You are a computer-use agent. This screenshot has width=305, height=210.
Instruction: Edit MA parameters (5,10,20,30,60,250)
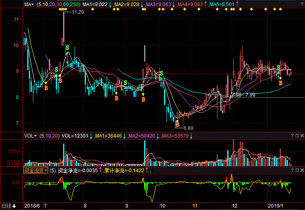click(x=58, y=4)
